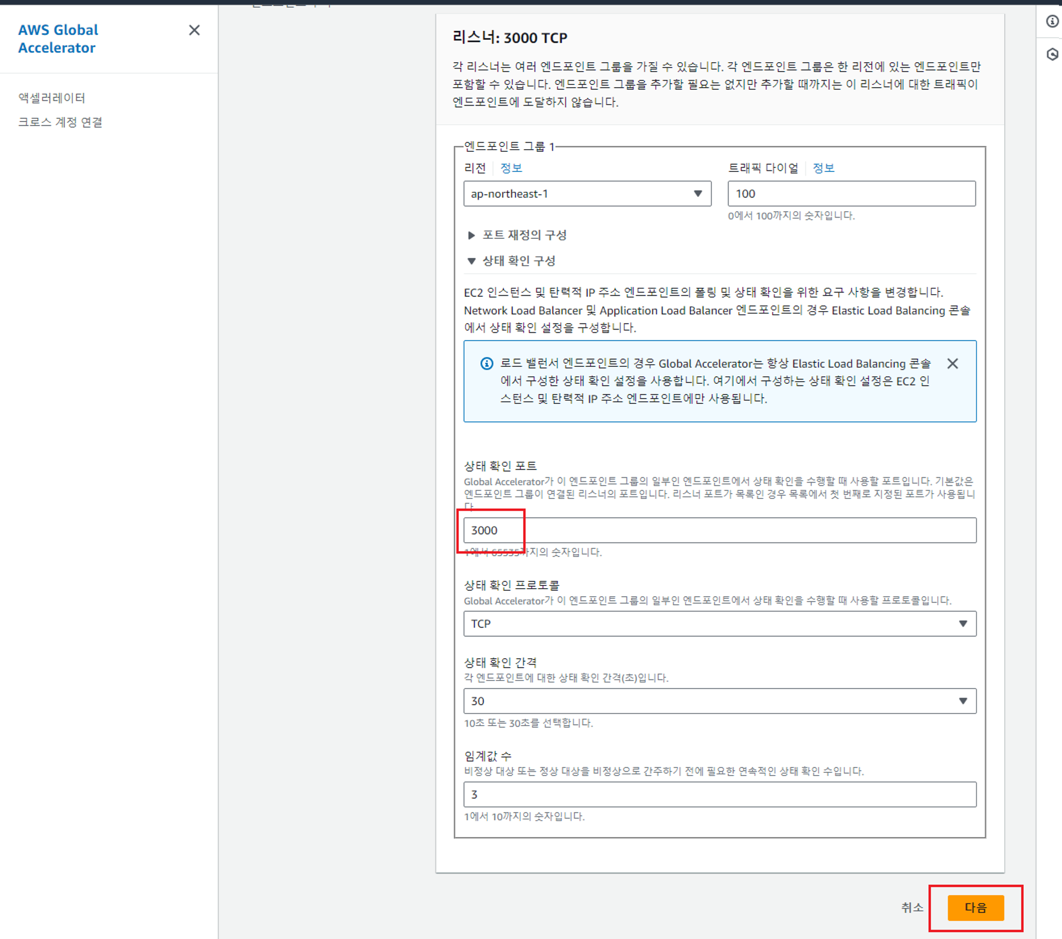
Task: Open 크로스 계정 연결 in the sidebar
Action: coord(60,122)
